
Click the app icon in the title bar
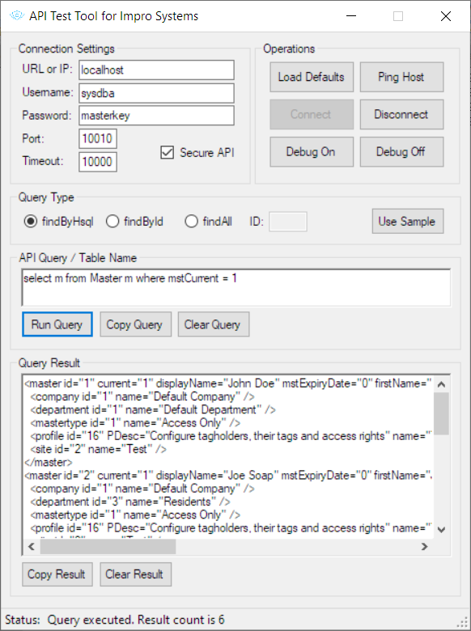17,15
